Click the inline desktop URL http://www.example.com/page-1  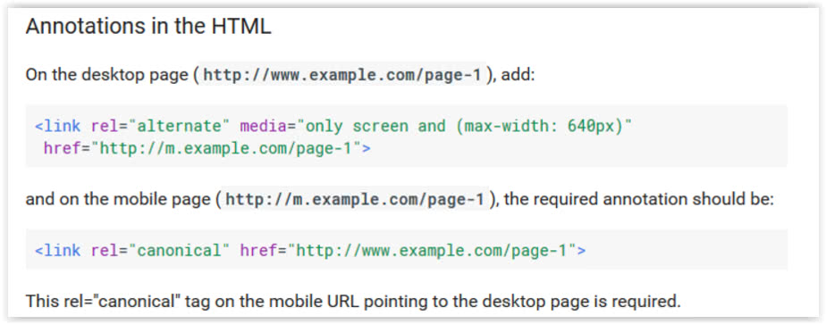[342, 75]
